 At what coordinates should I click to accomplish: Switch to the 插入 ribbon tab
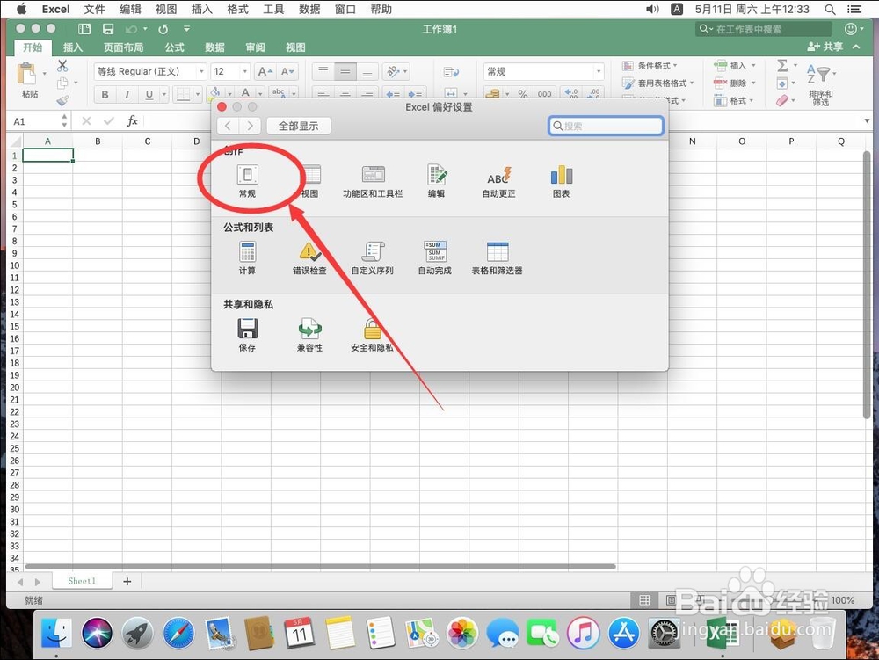tap(73, 47)
